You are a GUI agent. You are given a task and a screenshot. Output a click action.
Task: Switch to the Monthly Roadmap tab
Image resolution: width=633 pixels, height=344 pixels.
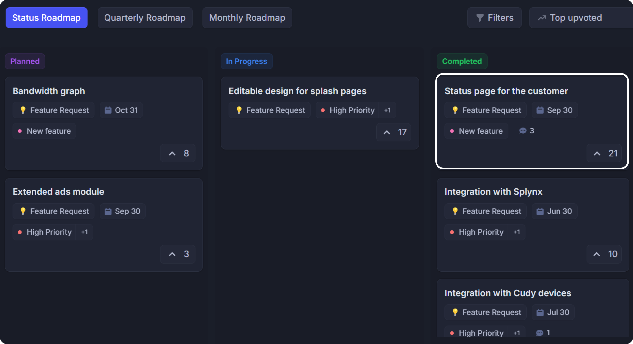point(247,18)
